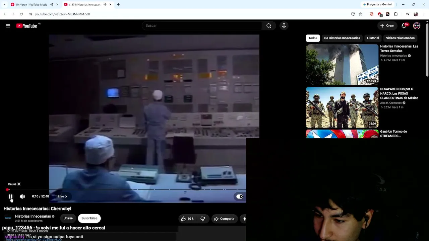
Task: Close the Historias Innecesarias tab
Action: (110, 5)
